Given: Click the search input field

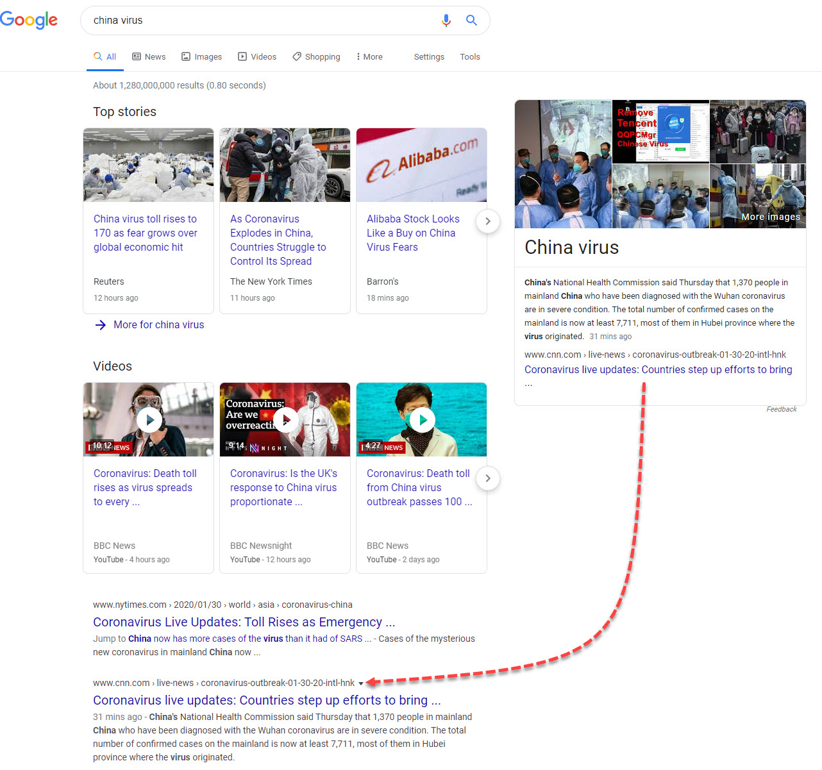Looking at the screenshot, I should click(256, 21).
